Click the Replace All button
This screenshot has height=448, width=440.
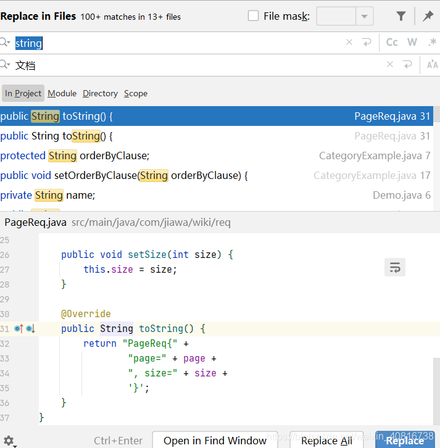[x=326, y=440]
